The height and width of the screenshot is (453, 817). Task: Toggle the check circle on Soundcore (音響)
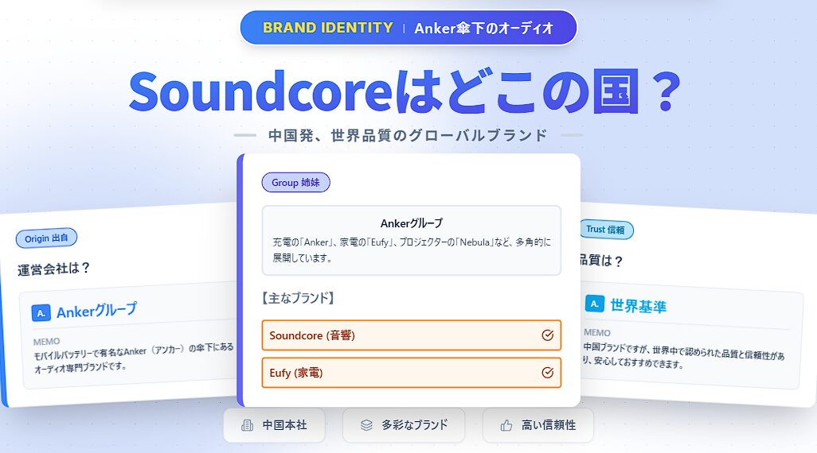click(x=547, y=335)
